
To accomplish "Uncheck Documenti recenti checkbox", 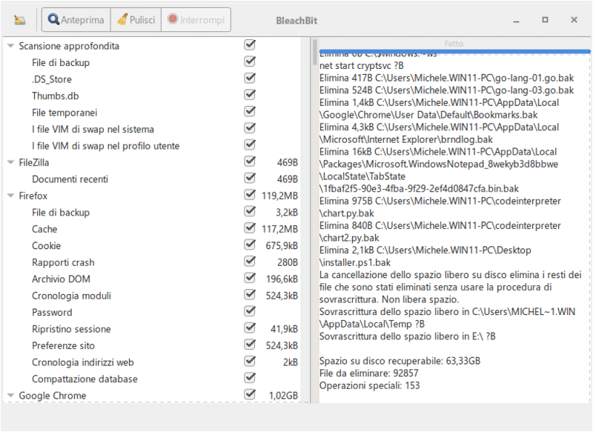I will 250,178.
